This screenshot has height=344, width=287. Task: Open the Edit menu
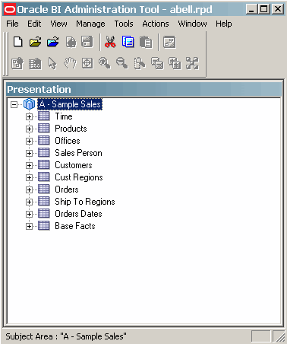pyautogui.click(x=34, y=24)
